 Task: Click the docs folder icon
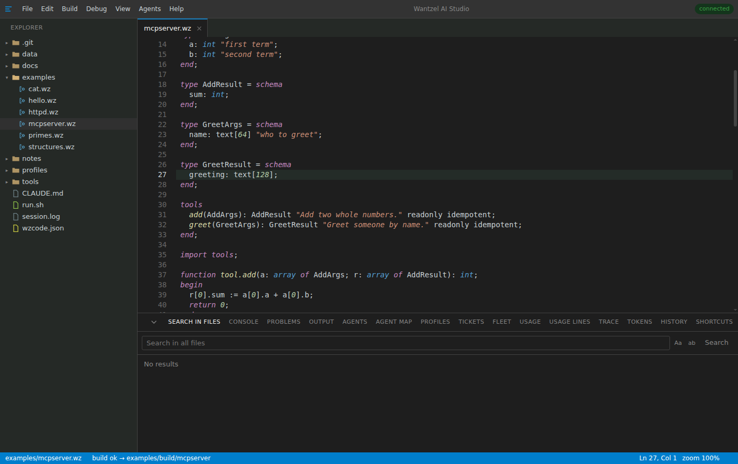click(x=16, y=66)
